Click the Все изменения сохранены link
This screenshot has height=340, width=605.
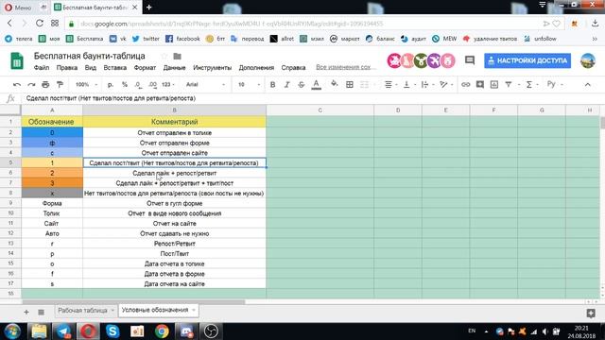pos(343,67)
